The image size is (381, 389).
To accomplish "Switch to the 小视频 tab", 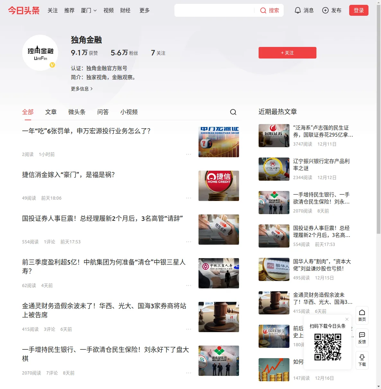I will coord(129,112).
